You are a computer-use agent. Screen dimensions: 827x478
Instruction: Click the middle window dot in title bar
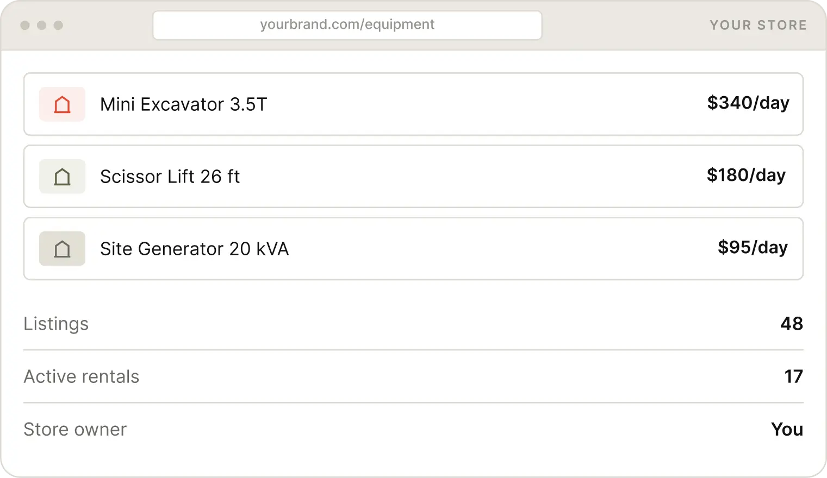pyautogui.click(x=42, y=25)
